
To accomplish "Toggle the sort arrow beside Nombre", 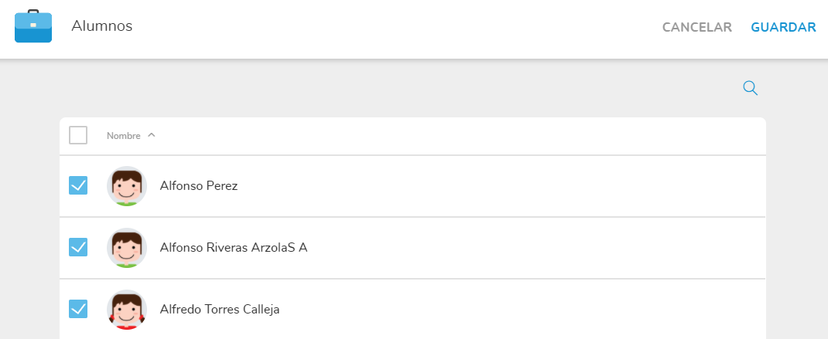I will (152, 135).
